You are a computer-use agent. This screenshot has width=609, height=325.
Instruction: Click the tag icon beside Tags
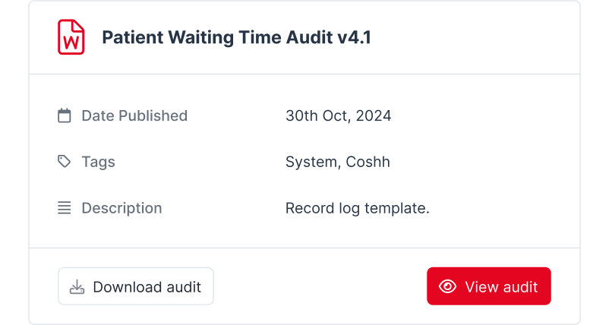click(64, 162)
